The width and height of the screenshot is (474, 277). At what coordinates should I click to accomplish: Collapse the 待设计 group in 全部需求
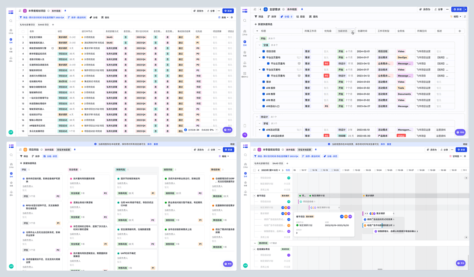[x=257, y=117]
